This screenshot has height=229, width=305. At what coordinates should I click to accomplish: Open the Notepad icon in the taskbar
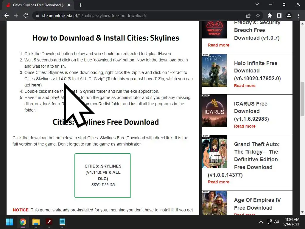[x=62, y=222]
